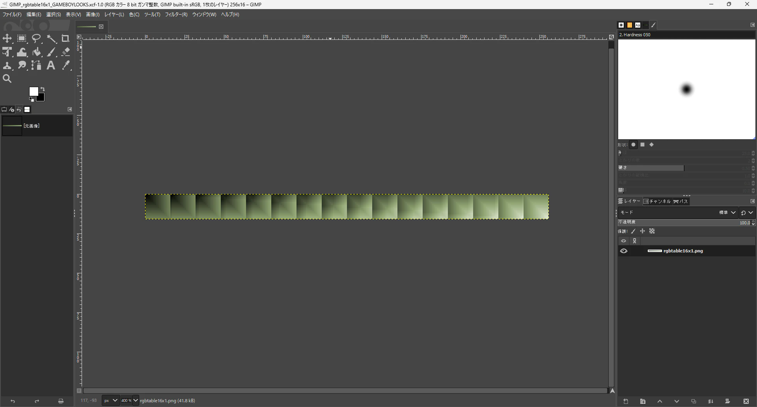Viewport: 757px width, 407px height.
Task: Reset colors to default black and white
Action: pos(32,99)
